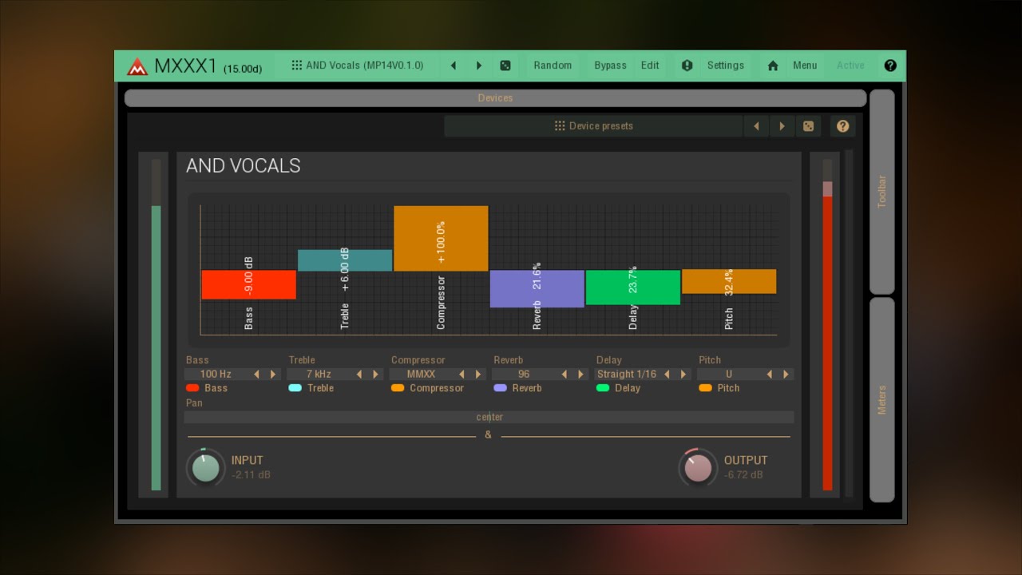Toggle the Active state indicator
The height and width of the screenshot is (575, 1022).
850,65
